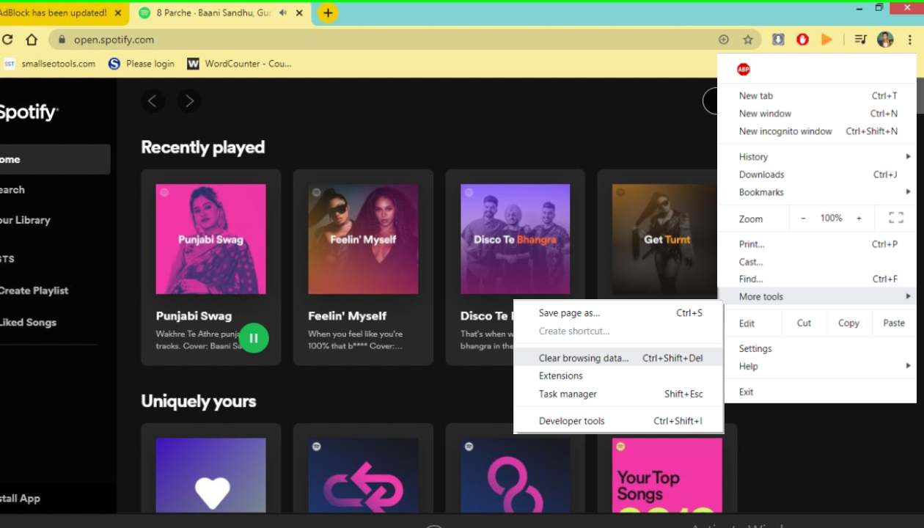Open the Disco Te Bhangra playlist cover
Screen dimensions: 924x528
[515, 239]
